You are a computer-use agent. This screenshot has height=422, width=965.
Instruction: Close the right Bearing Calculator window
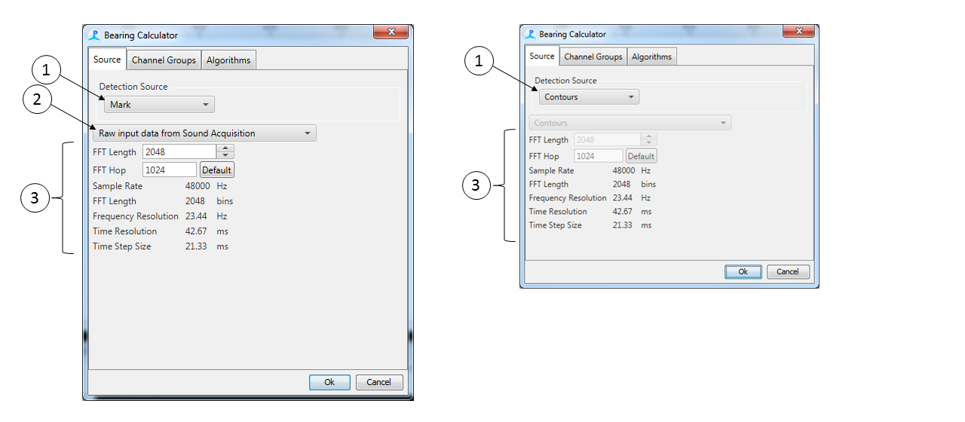click(798, 31)
